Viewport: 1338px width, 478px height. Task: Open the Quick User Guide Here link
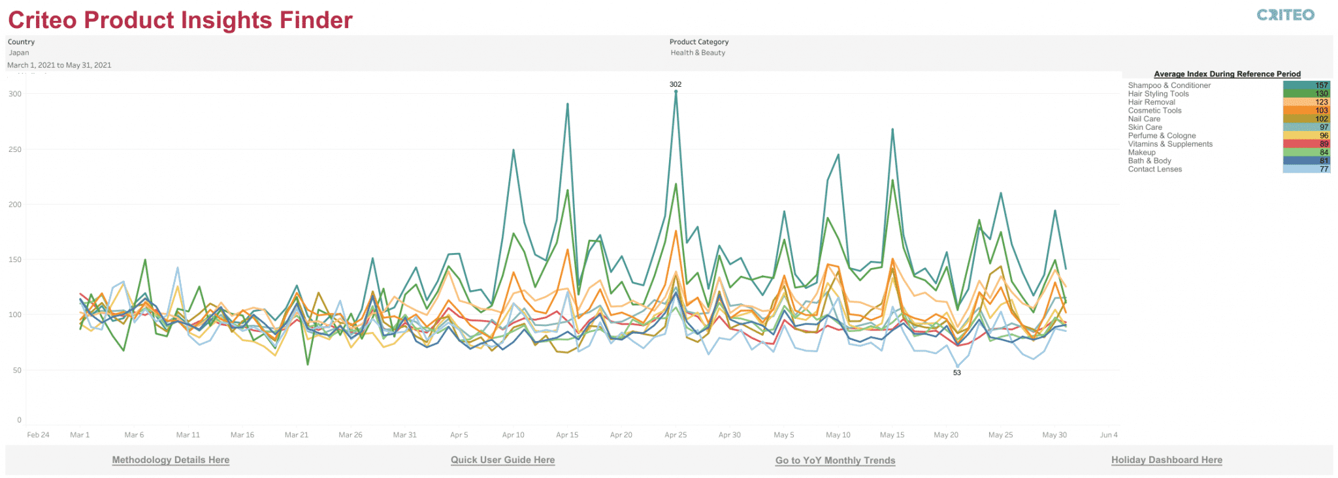pos(502,460)
